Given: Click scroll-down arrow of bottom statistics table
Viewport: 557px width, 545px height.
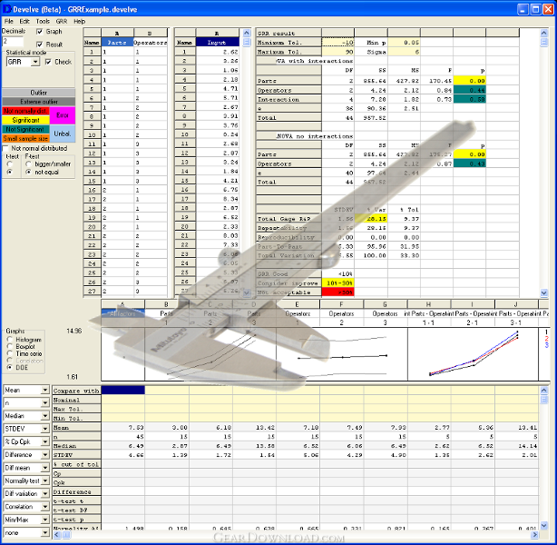Looking at the screenshot, I should pos(543,525).
